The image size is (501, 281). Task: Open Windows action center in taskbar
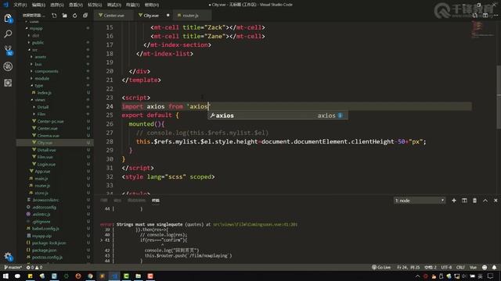click(491, 276)
